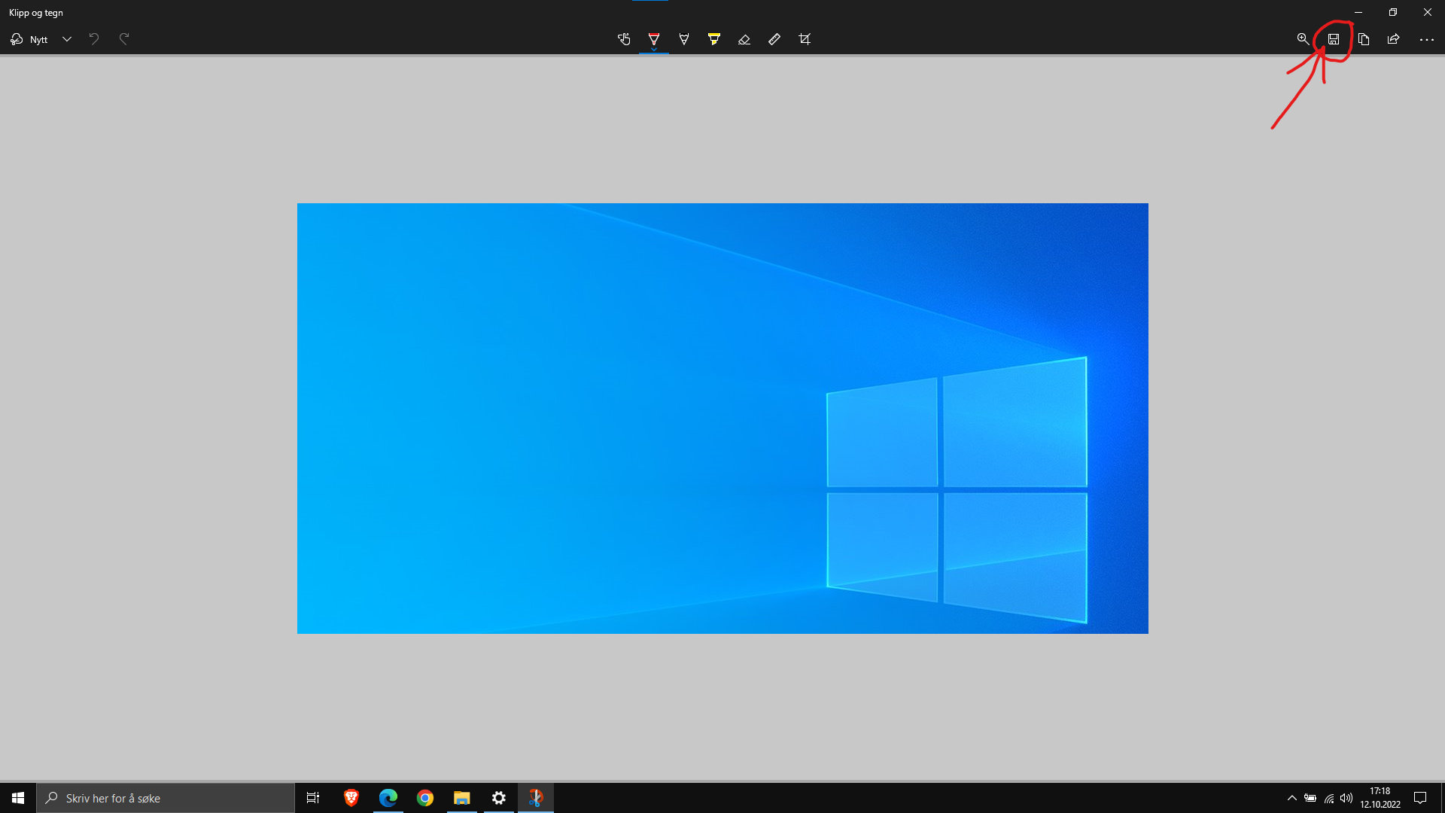
Task: Show hidden system tray icons
Action: (x=1292, y=798)
